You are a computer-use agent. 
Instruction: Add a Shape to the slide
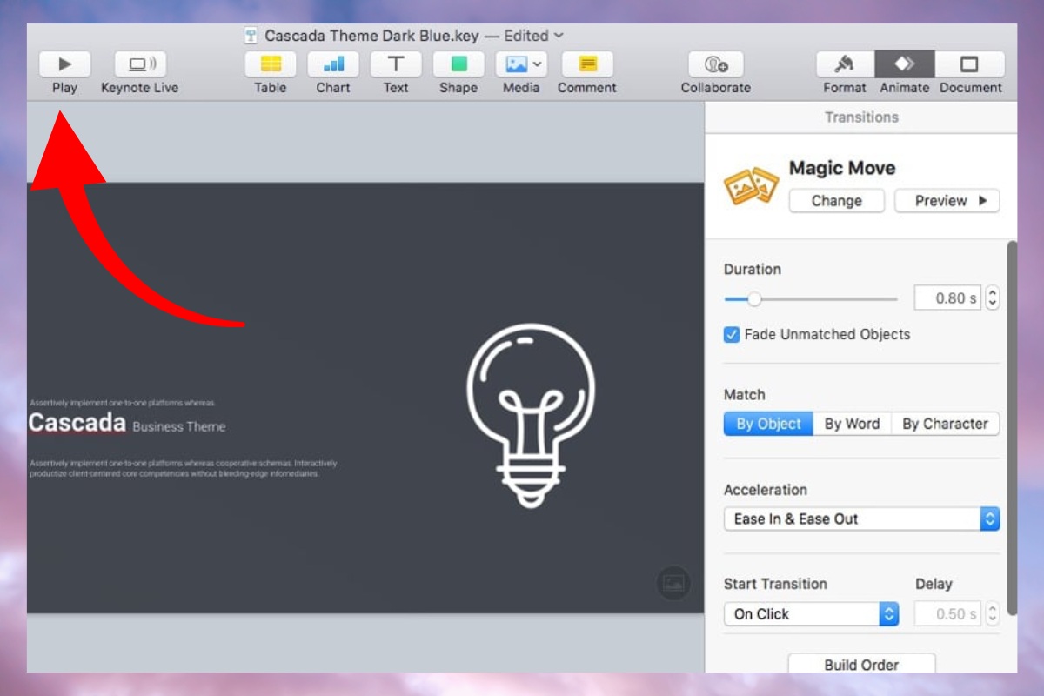[x=458, y=64]
